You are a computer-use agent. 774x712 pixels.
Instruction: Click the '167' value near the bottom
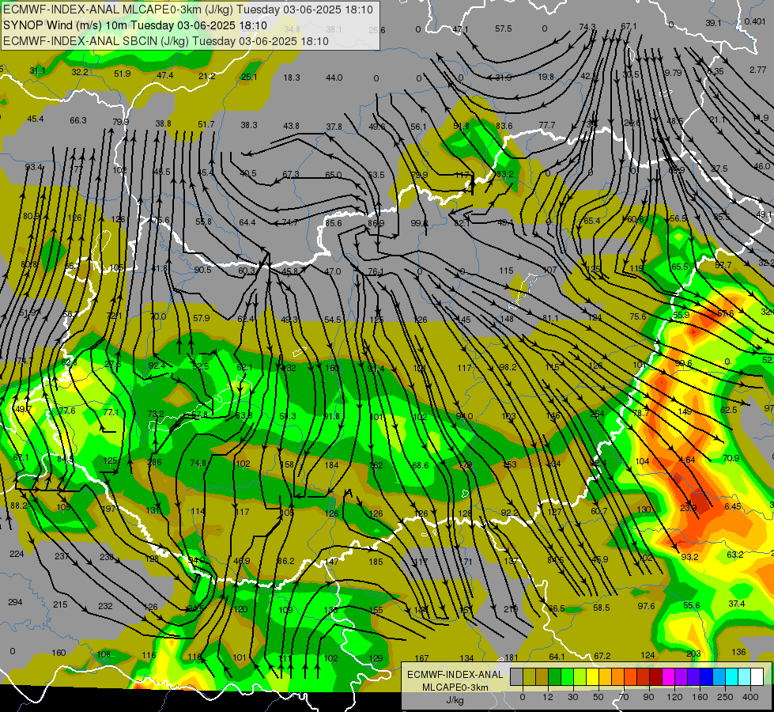[421, 657]
